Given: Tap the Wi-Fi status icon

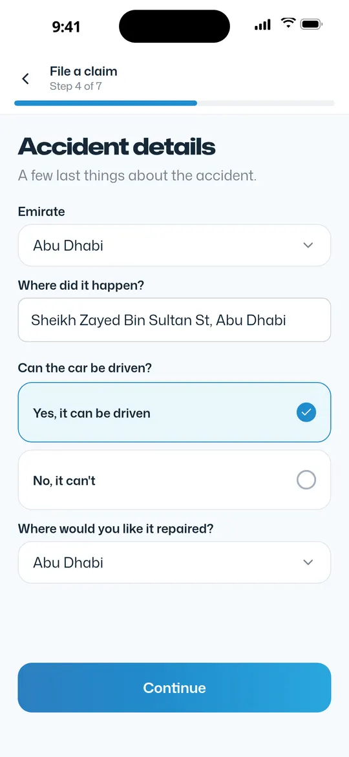Looking at the screenshot, I should 288,23.
